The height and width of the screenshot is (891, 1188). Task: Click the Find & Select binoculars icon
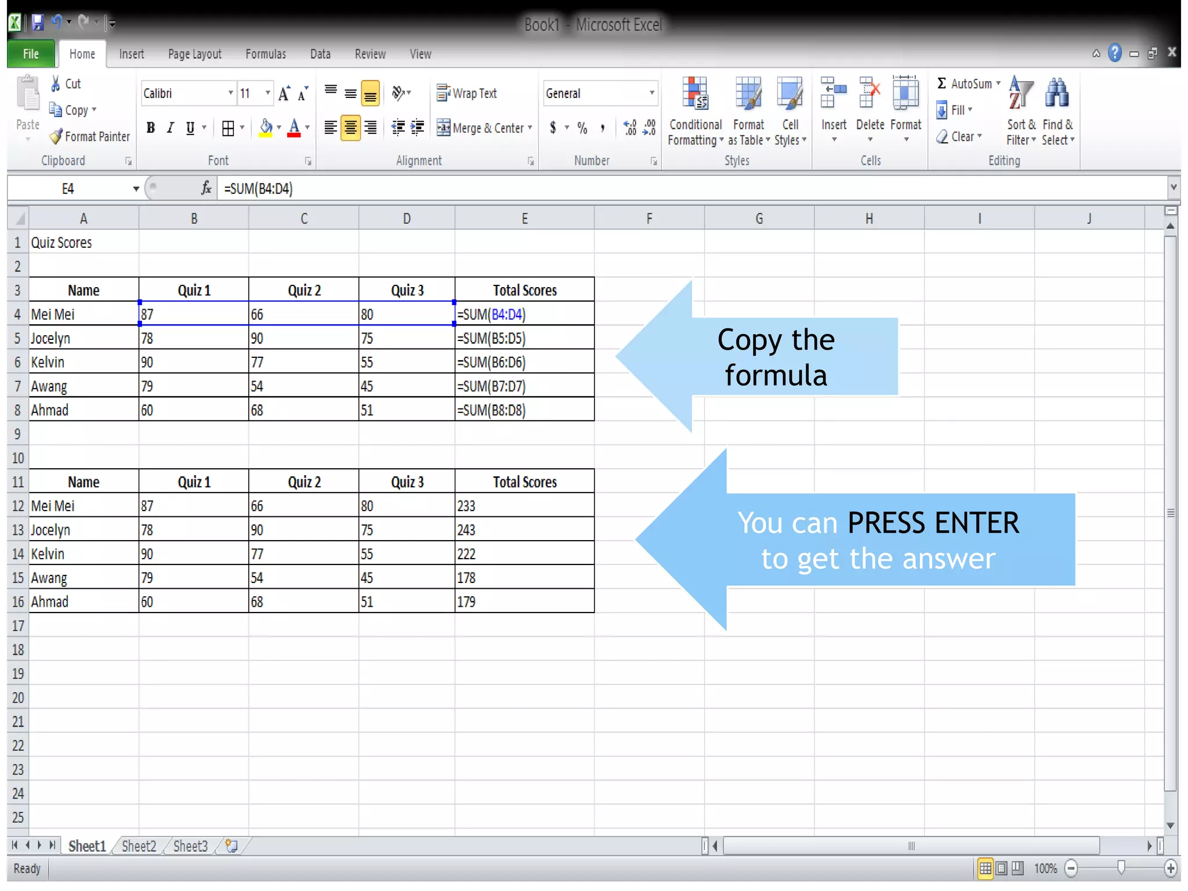[1056, 93]
